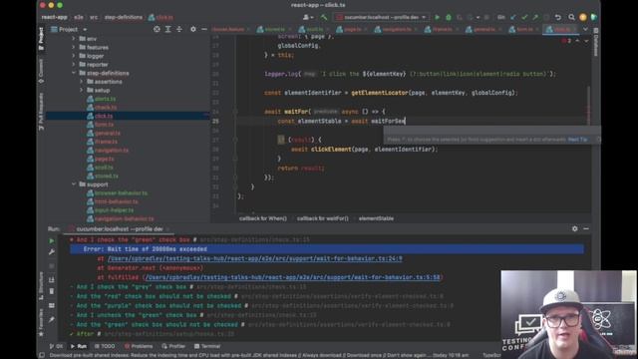Open Project panel gear options

pyautogui.click(x=193, y=29)
